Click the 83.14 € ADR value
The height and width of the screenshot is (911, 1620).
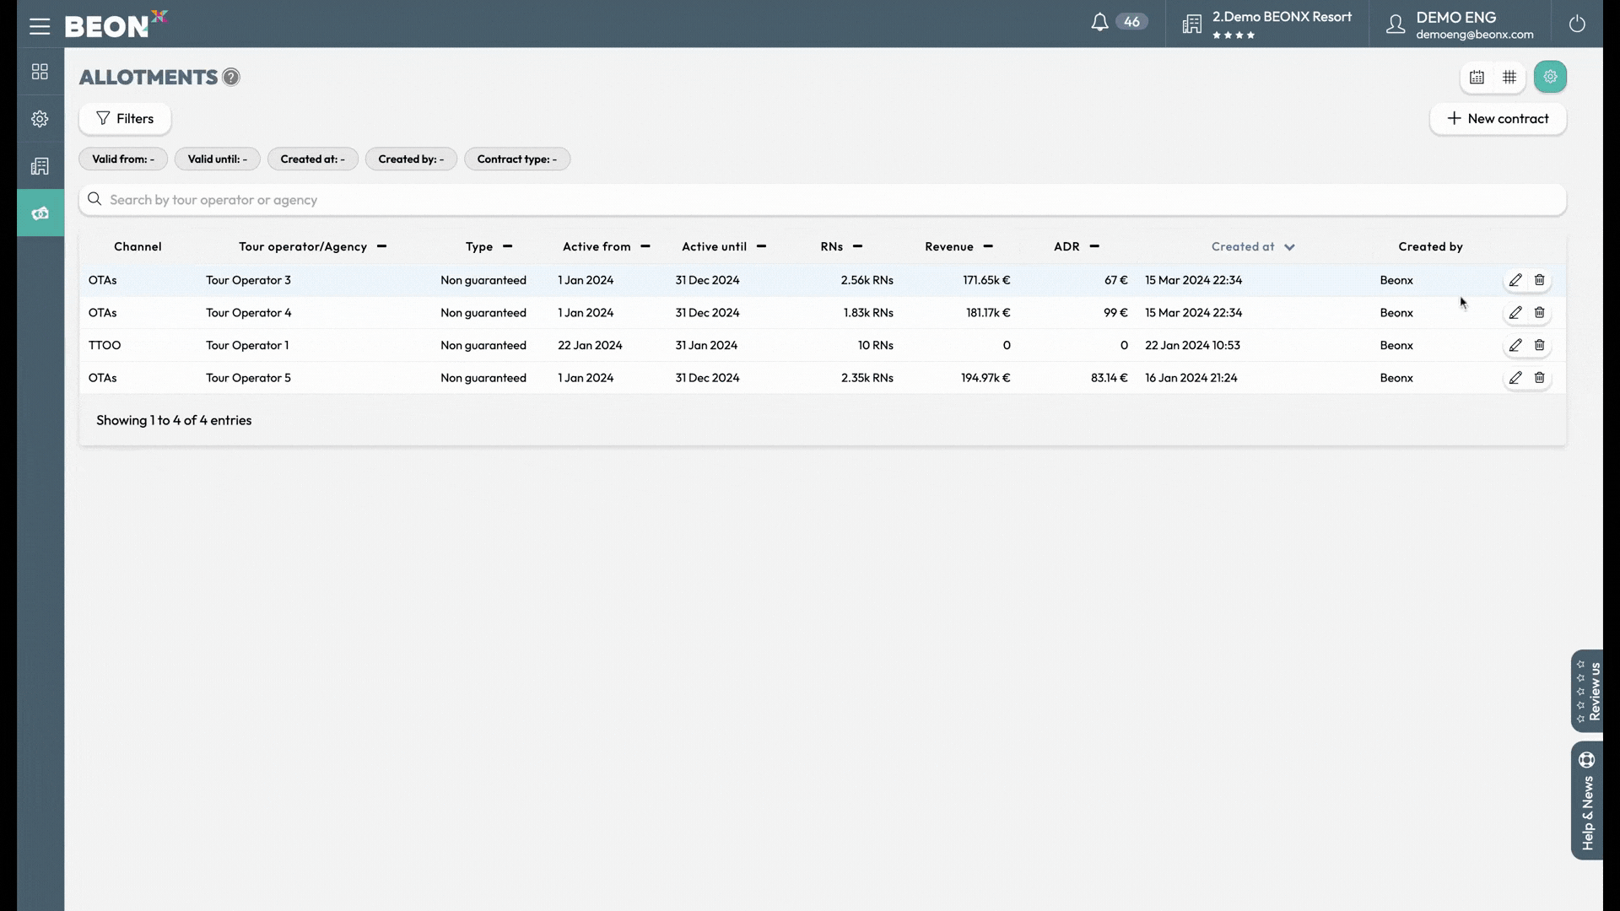(x=1109, y=378)
